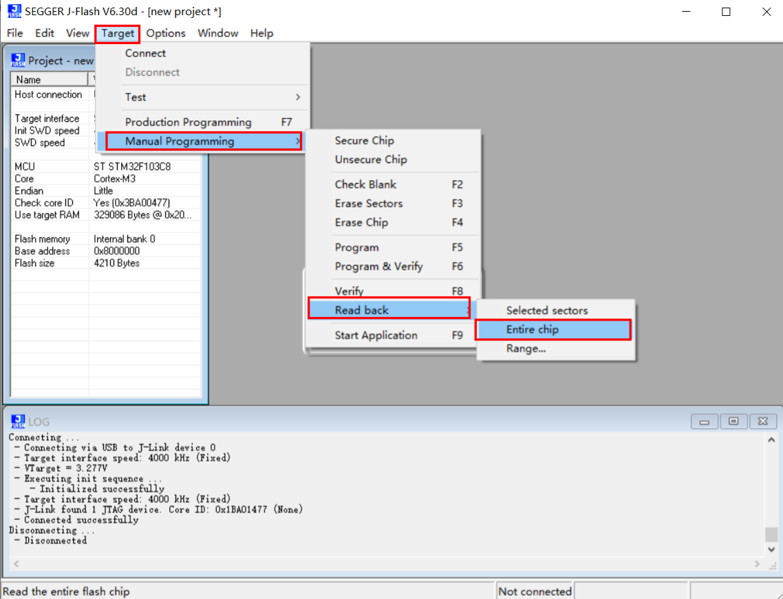Screen dimensions: 783x599
Task: Click the LOG window J-Flash icon
Action: coord(18,422)
